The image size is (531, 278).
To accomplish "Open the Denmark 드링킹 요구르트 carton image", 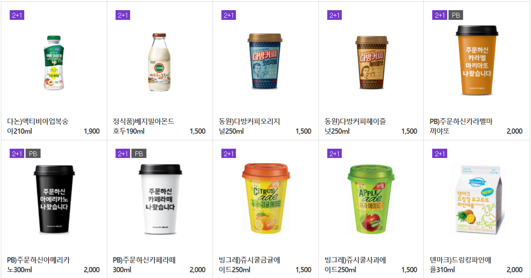I will (478, 198).
